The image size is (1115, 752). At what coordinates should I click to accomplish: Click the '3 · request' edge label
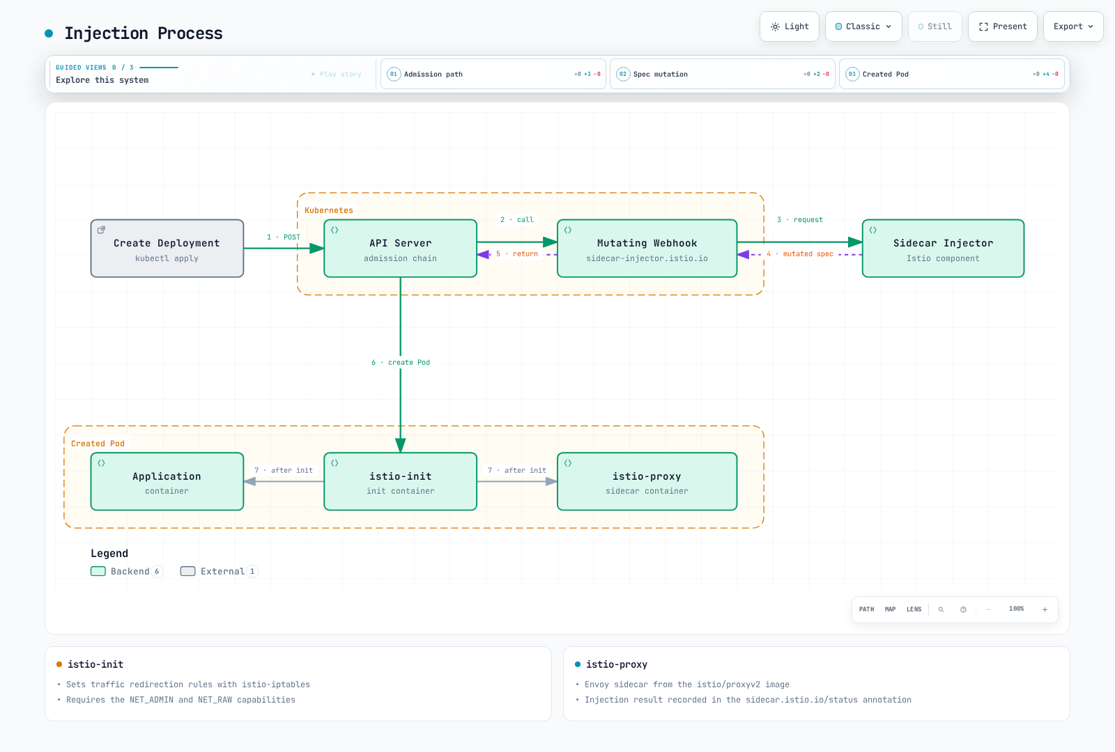(x=800, y=220)
